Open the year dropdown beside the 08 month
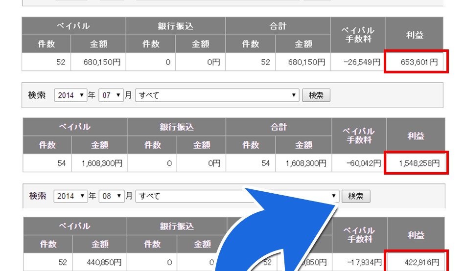 pyautogui.click(x=70, y=196)
